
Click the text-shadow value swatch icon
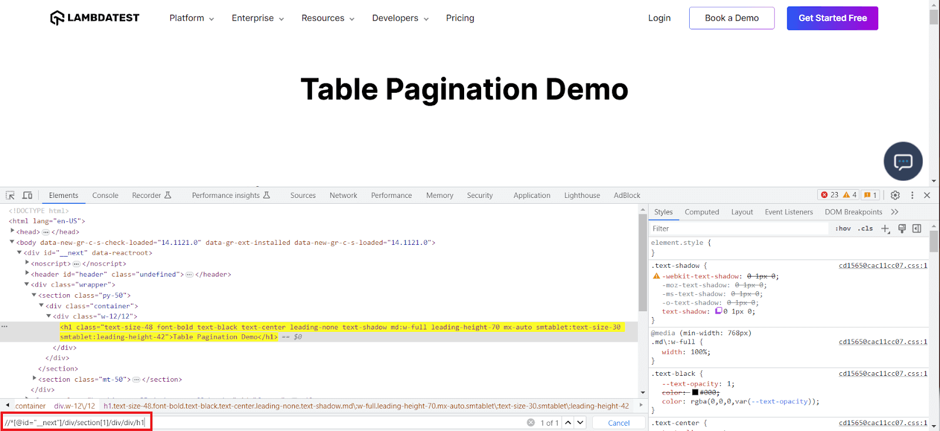coord(718,311)
